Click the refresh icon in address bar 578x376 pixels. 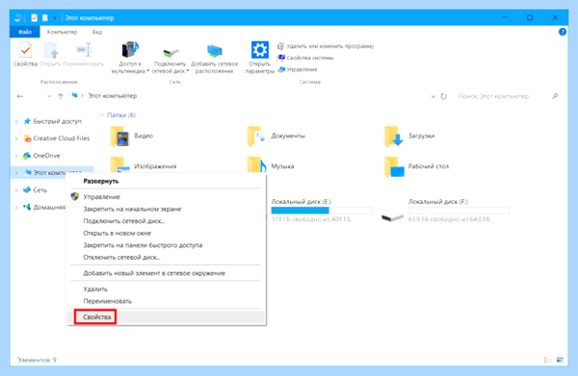point(444,96)
